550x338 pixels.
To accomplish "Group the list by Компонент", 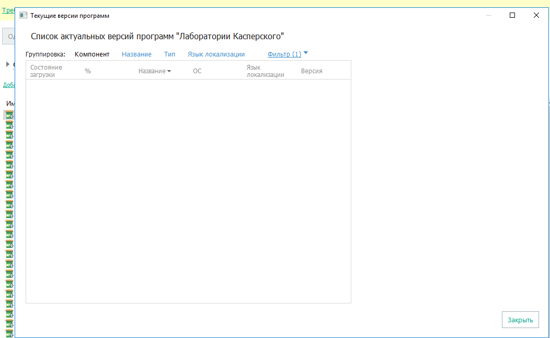I will [x=92, y=54].
